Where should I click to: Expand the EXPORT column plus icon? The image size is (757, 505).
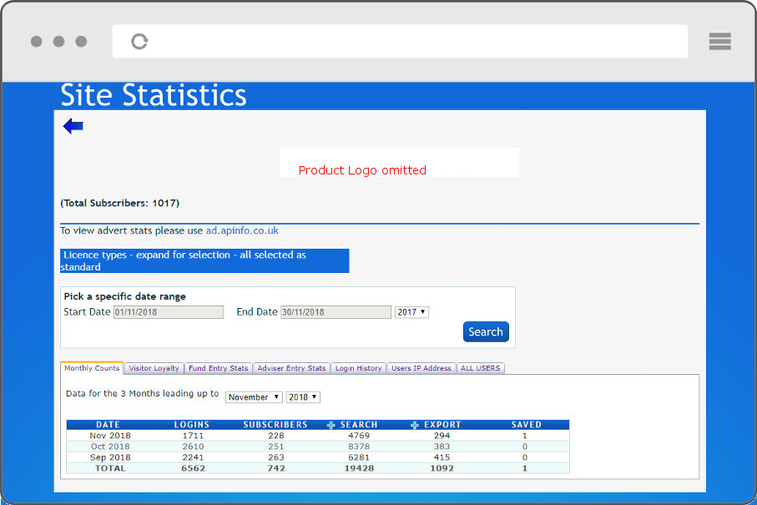pos(415,425)
